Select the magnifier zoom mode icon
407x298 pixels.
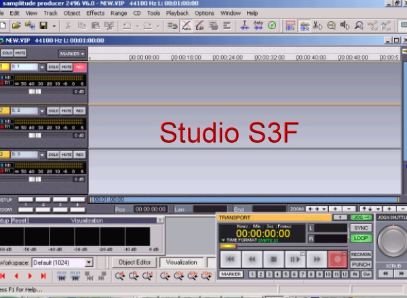point(359,25)
